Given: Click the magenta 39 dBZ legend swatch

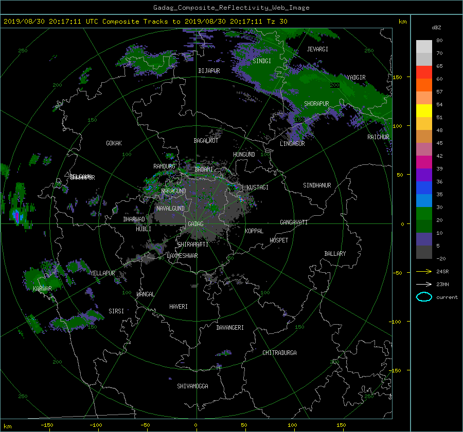Looking at the screenshot, I should pos(424,162).
